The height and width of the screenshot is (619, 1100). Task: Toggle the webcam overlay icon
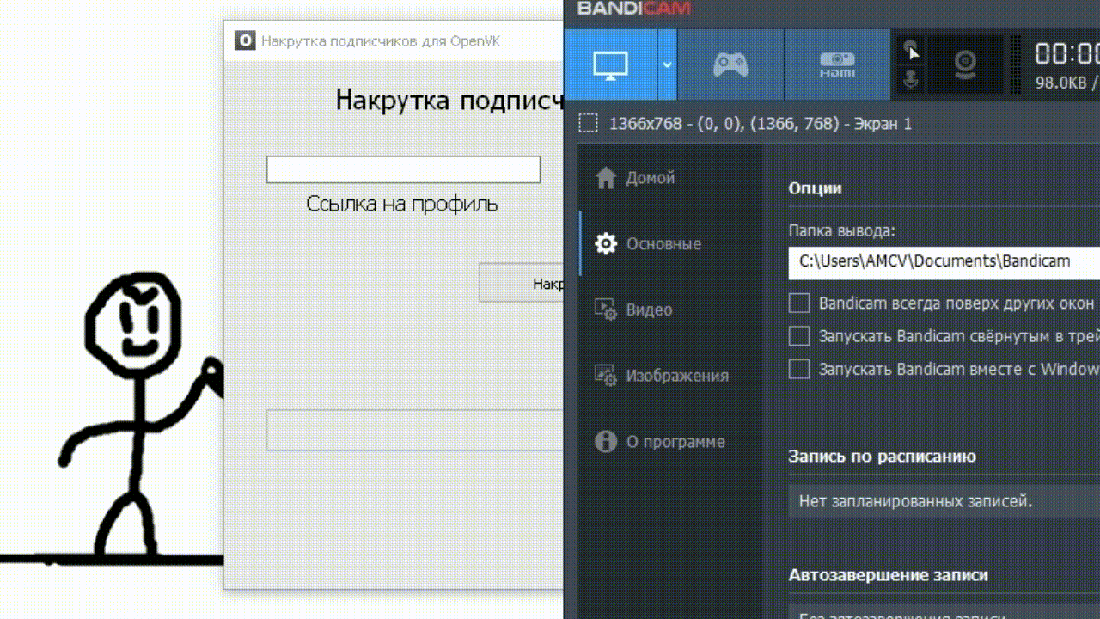point(967,64)
